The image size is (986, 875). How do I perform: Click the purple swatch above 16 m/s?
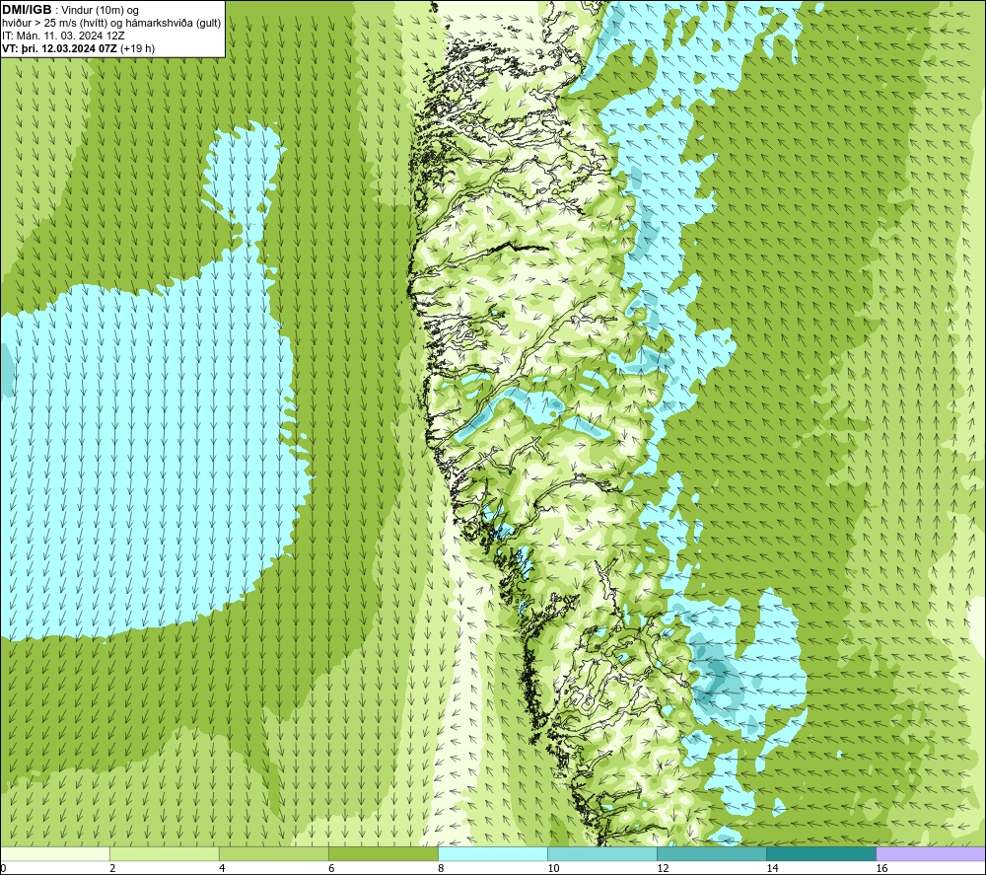coord(931,853)
